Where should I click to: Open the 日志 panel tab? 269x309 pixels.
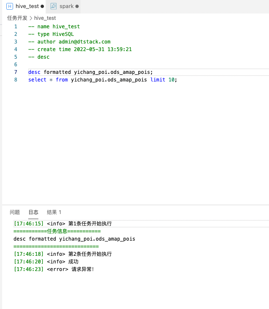tap(33, 212)
